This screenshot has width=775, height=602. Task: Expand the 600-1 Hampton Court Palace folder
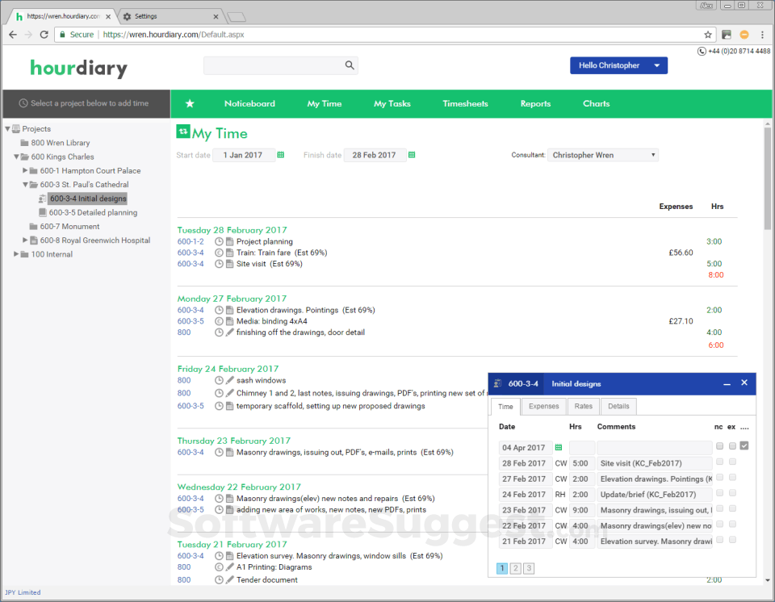25,170
